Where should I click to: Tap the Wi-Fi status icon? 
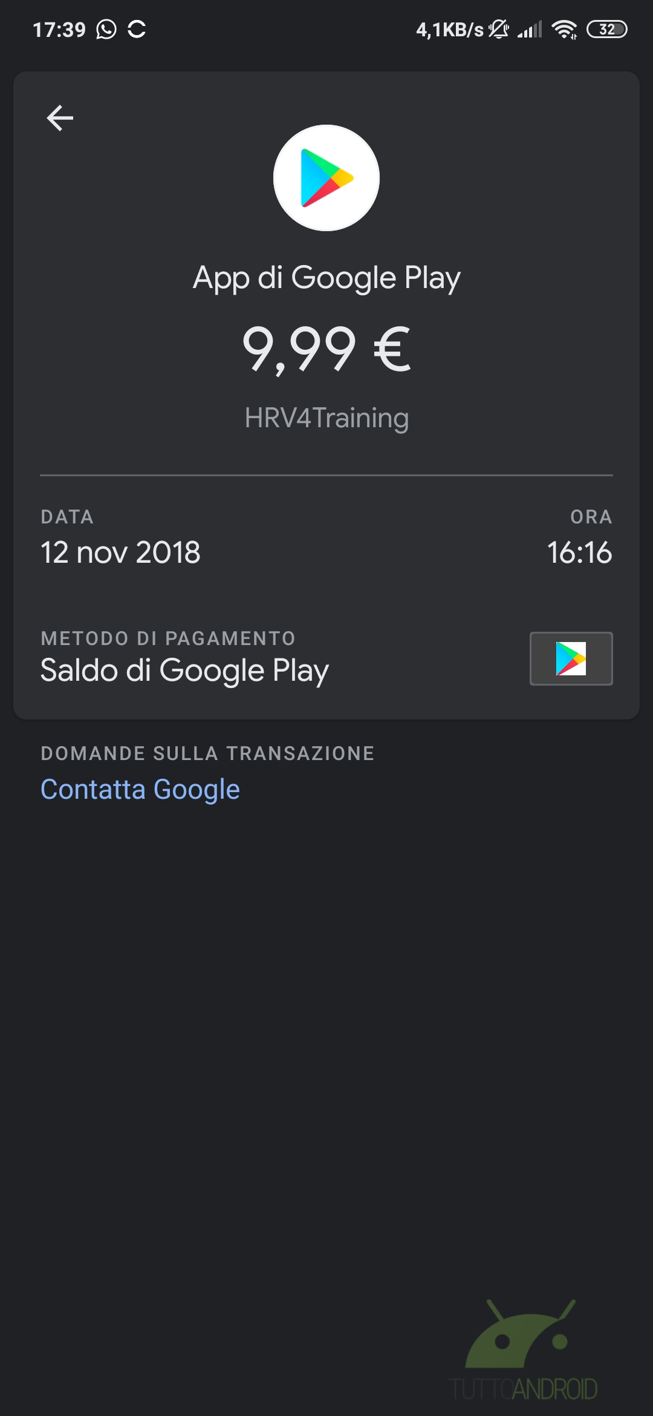[564, 29]
